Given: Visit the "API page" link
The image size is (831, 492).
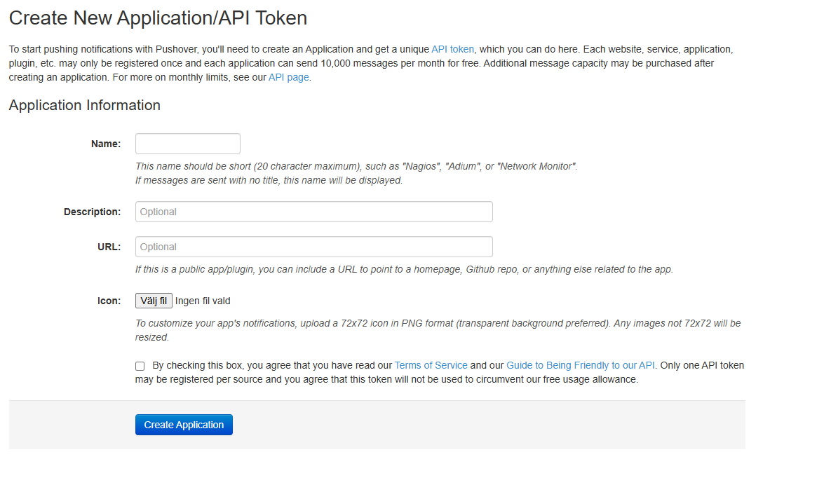Looking at the screenshot, I should point(288,77).
